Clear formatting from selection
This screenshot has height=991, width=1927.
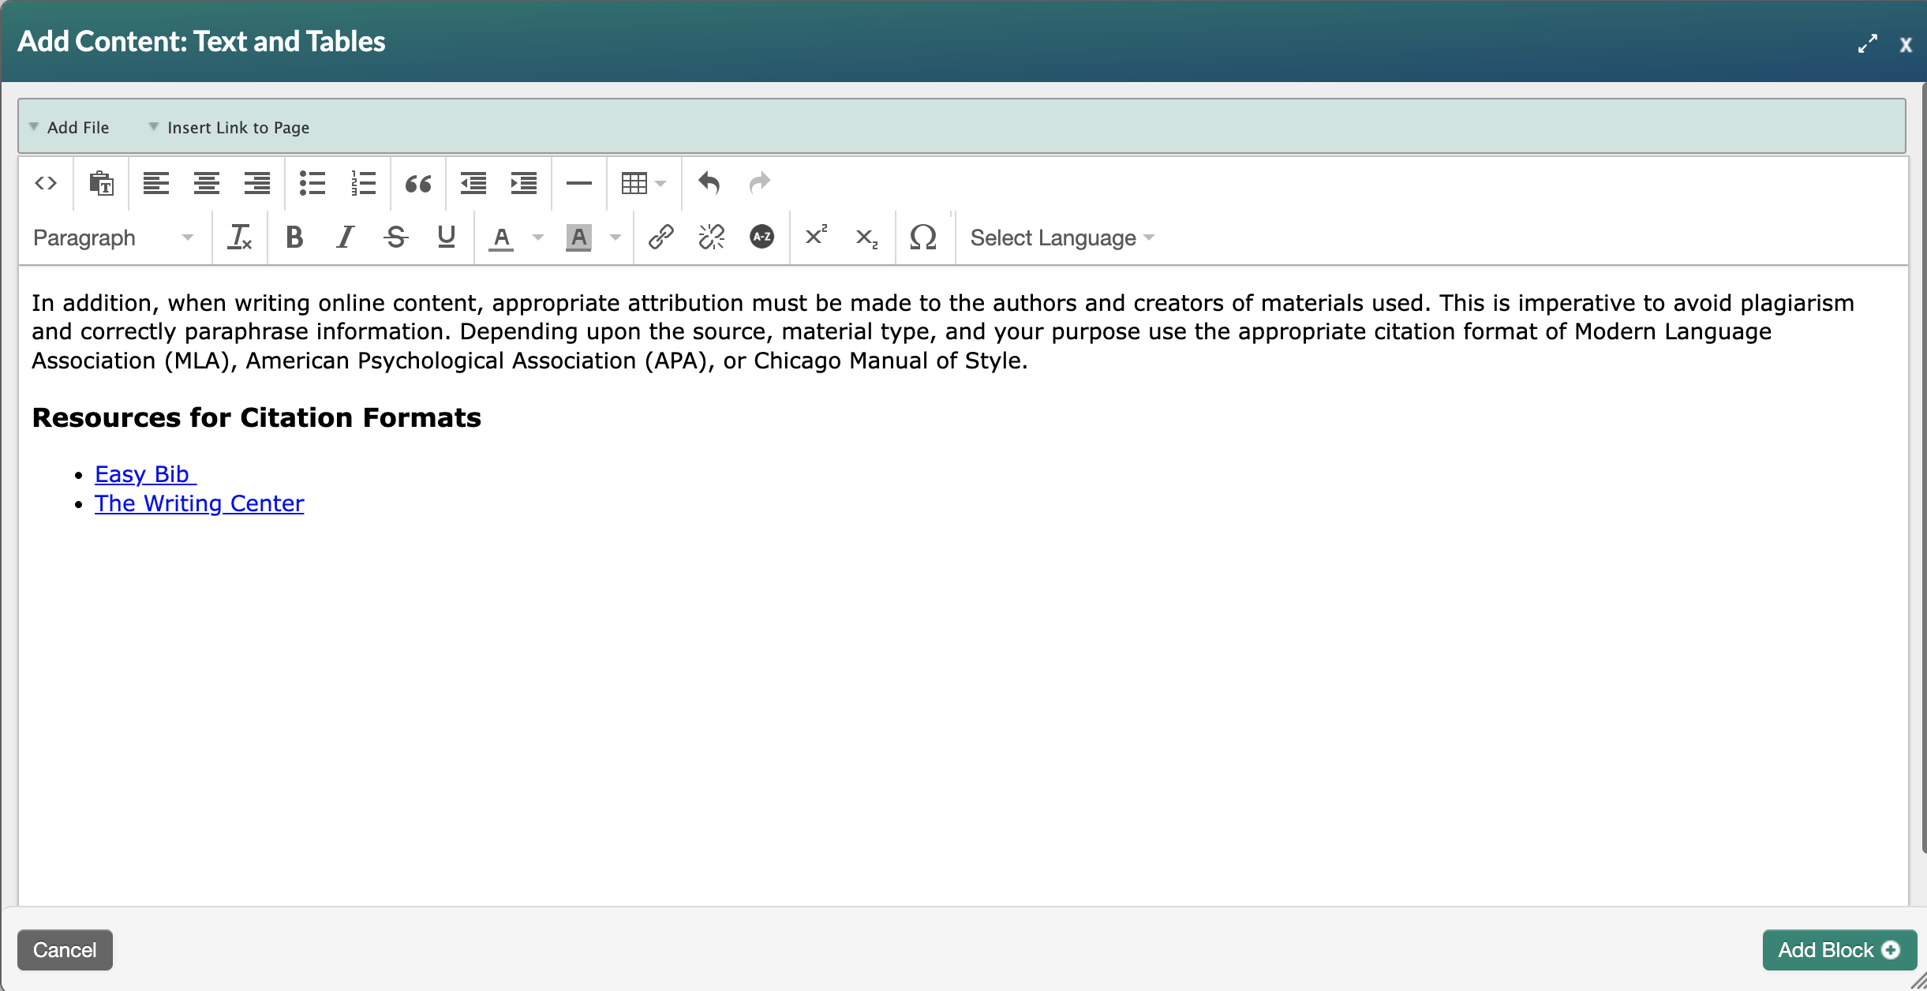[x=240, y=237]
